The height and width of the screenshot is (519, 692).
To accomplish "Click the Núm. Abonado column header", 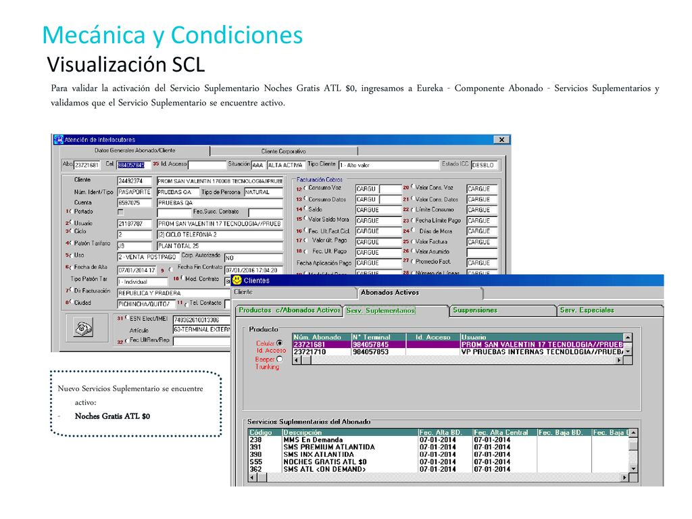I will tap(322, 337).
